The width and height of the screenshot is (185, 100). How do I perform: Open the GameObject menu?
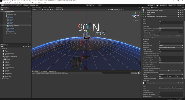point(15,3)
